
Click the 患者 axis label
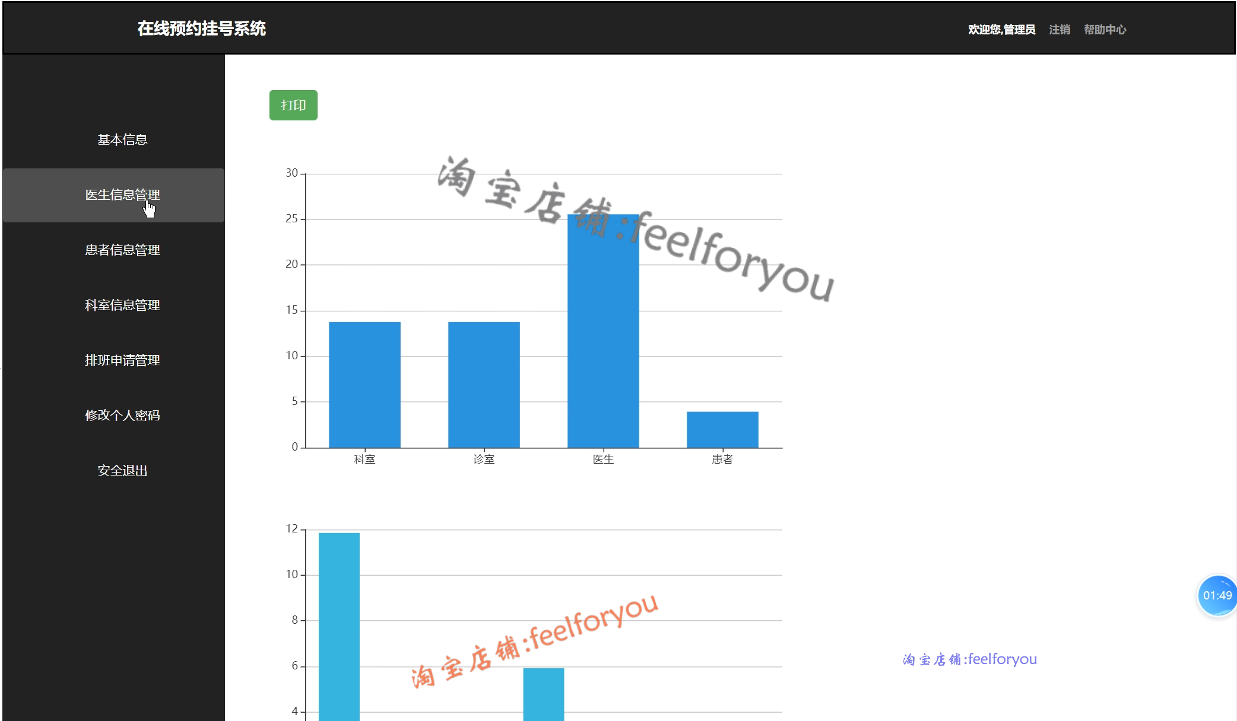[722, 460]
